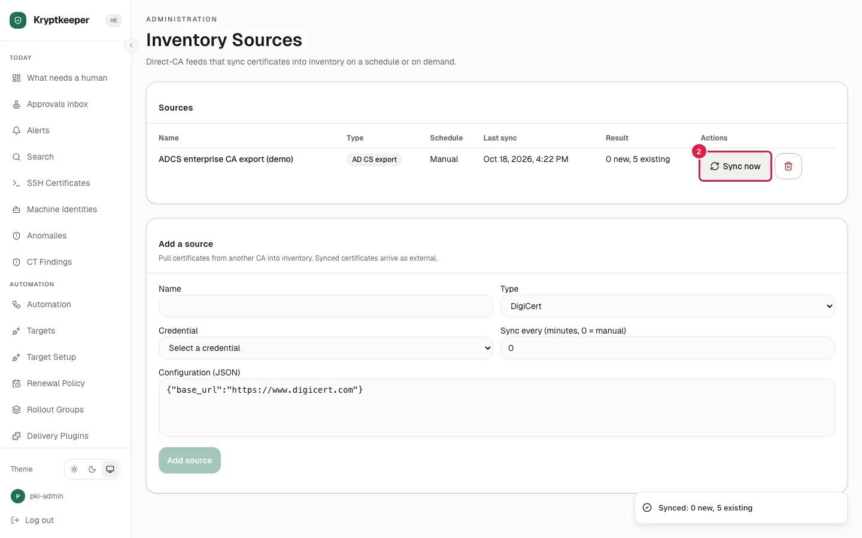Click the Kryptkeeper shield logo icon
This screenshot has width=862, height=538.
18,20
